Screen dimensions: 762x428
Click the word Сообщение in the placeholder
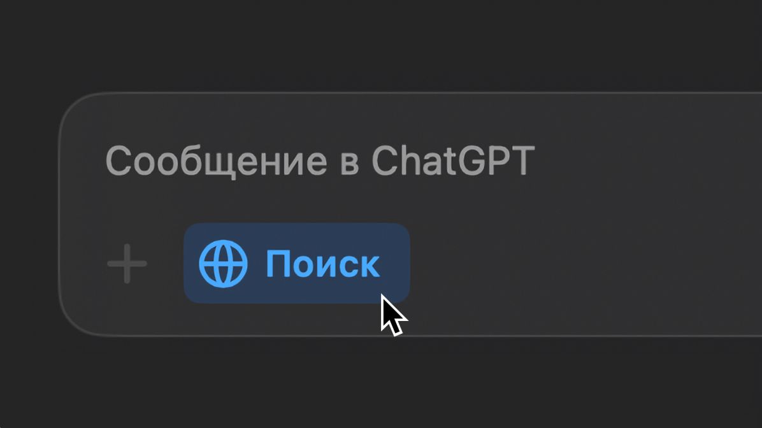[x=216, y=161]
